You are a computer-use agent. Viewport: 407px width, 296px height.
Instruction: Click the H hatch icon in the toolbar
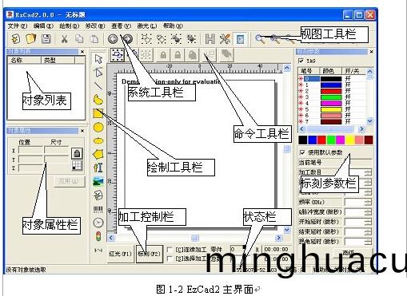(x=210, y=39)
